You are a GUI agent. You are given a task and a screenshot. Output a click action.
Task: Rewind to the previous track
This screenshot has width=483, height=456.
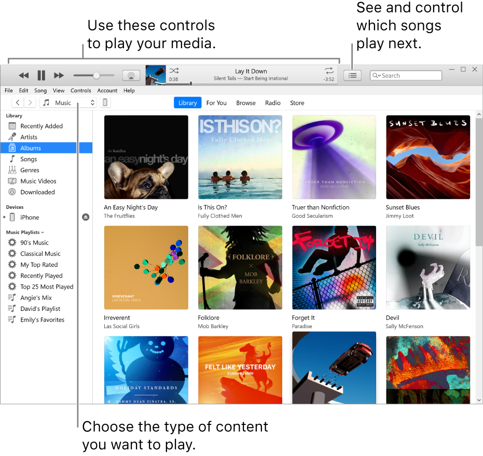click(24, 76)
